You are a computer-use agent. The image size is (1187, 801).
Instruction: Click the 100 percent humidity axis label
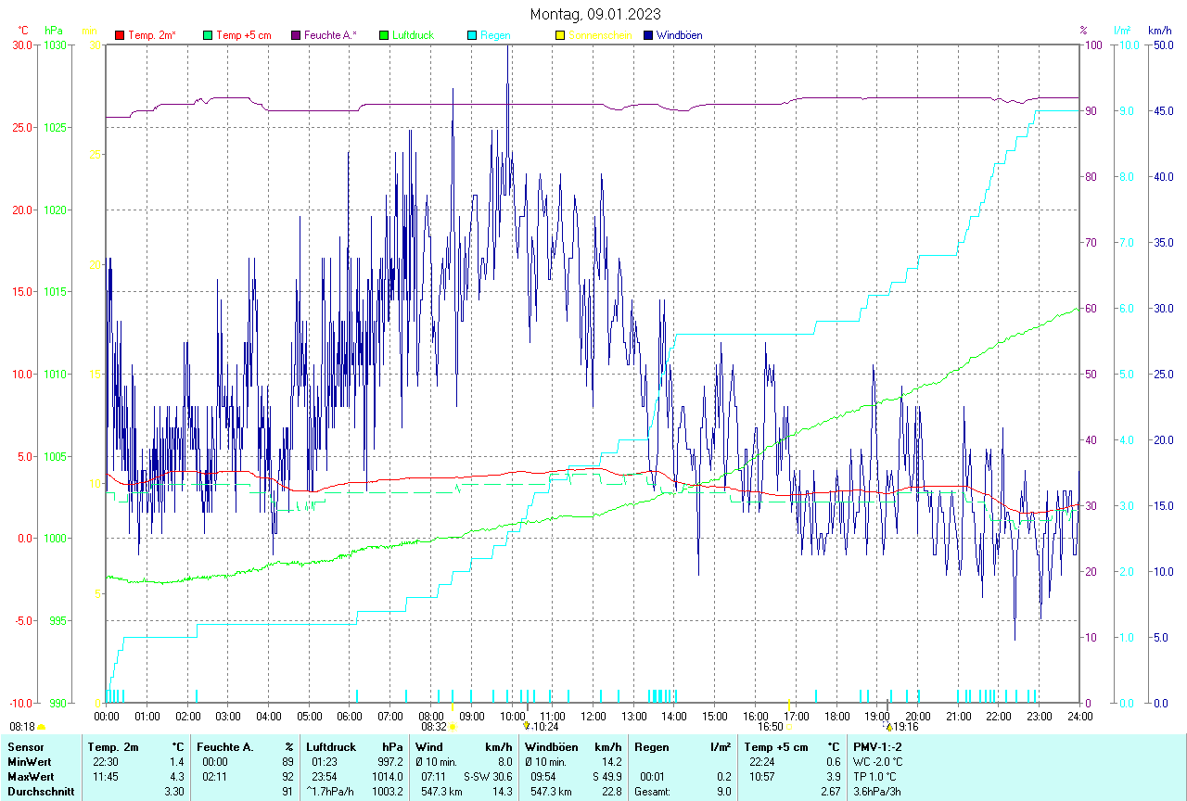coord(1093,44)
